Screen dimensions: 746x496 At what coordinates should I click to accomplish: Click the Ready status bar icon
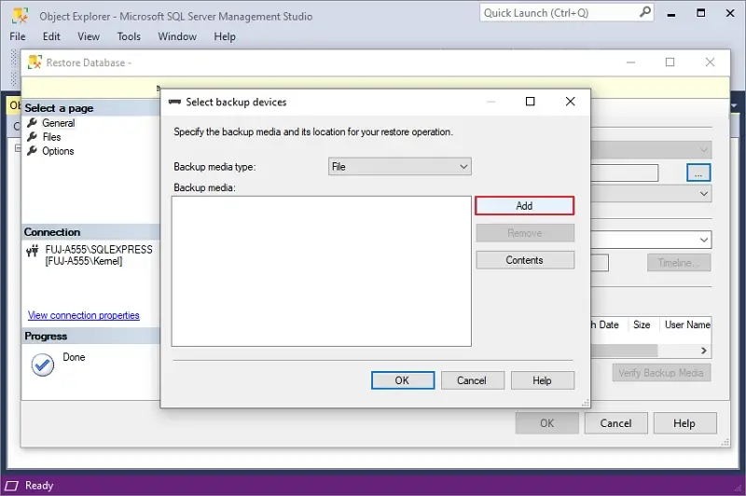pos(11,486)
